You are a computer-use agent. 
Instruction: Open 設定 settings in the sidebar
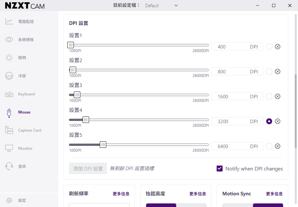pyautogui.click(x=22, y=200)
